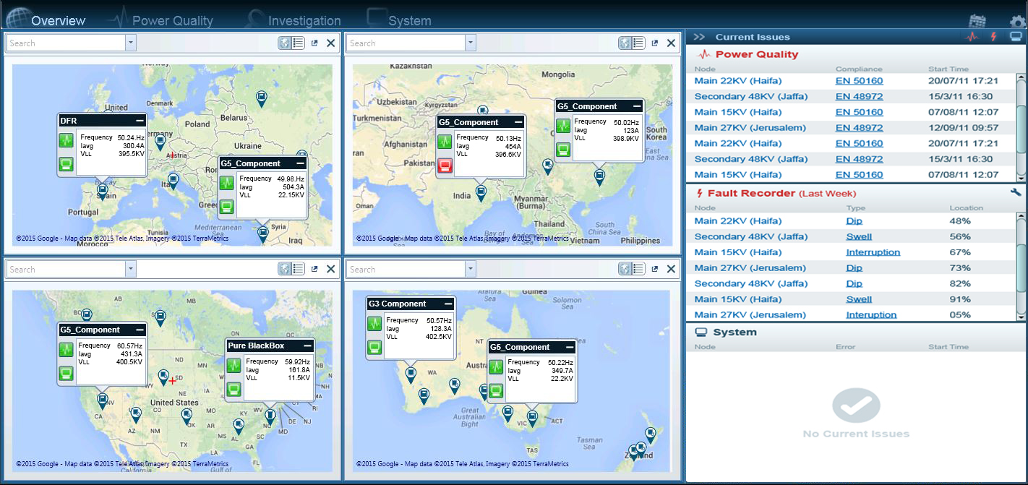Open the Swell link in the 56% row
The height and width of the screenshot is (485, 1028).
[x=859, y=236]
